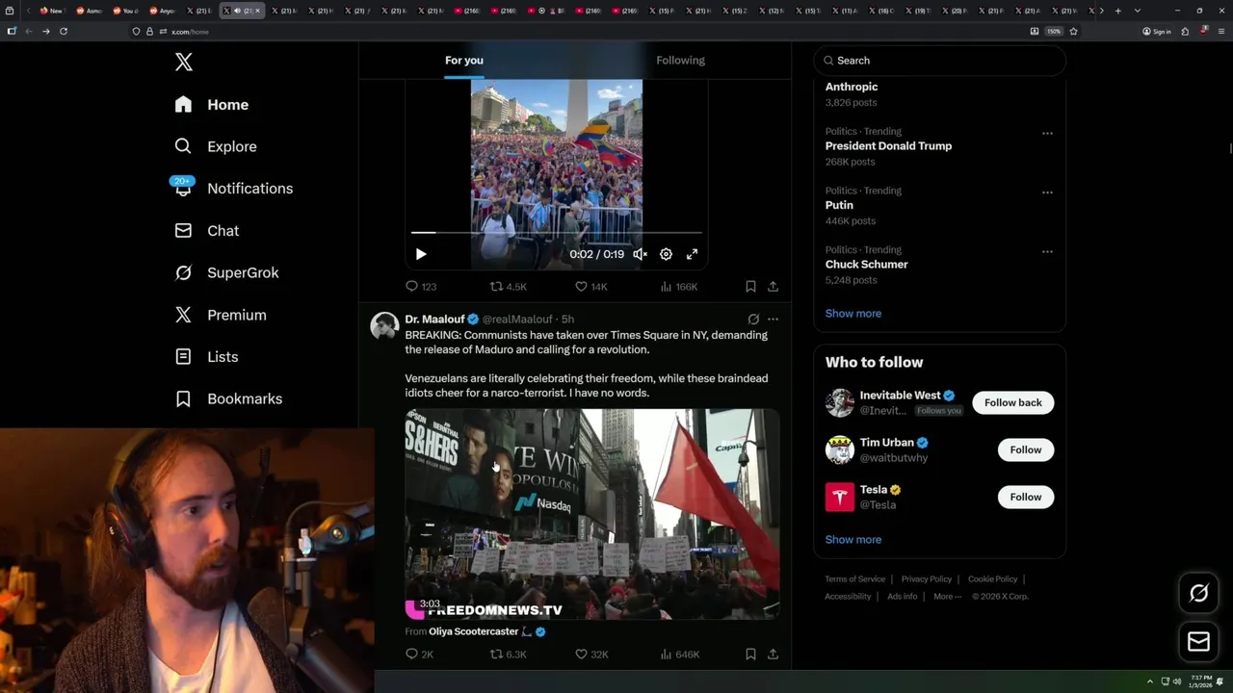Open Bookmarks from sidebar

228,398
